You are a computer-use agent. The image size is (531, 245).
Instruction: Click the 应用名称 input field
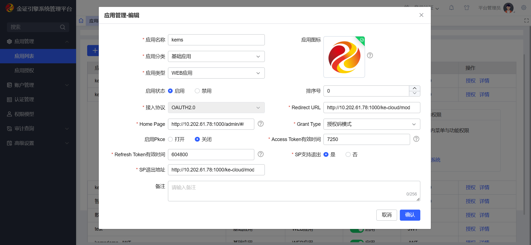coord(216,40)
